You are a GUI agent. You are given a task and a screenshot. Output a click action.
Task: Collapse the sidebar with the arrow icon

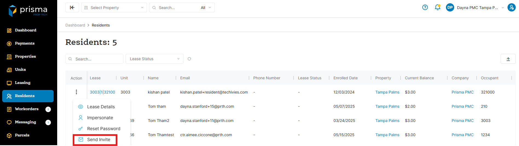(x=72, y=8)
